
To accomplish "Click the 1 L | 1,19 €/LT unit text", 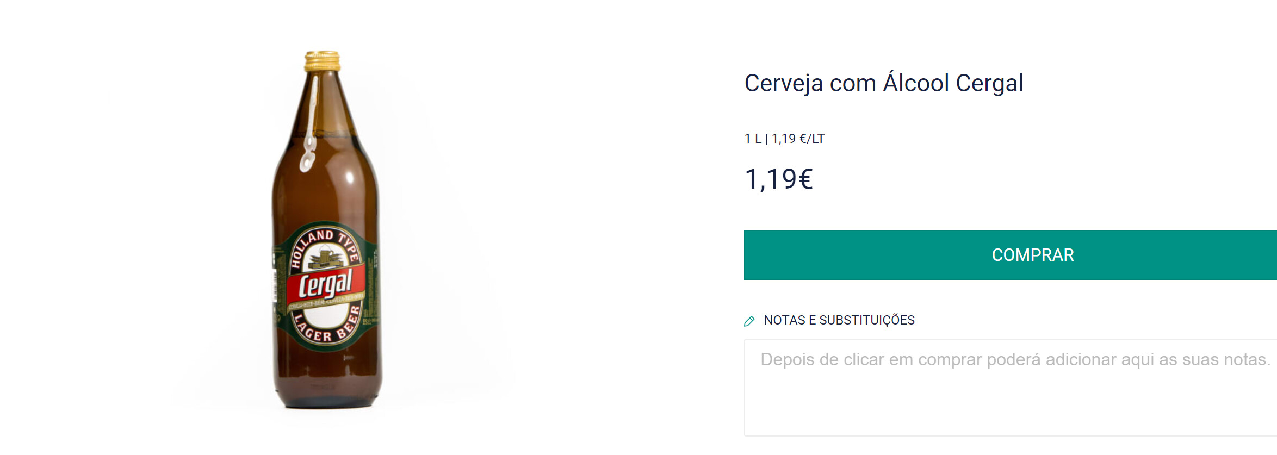I will [x=784, y=139].
